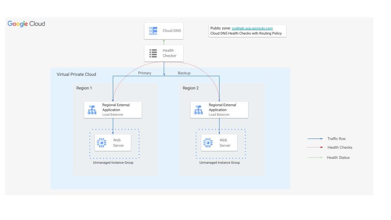The height and width of the screenshot is (220, 391).
Task: Click the Google Cloud logo
Action: tap(26, 24)
